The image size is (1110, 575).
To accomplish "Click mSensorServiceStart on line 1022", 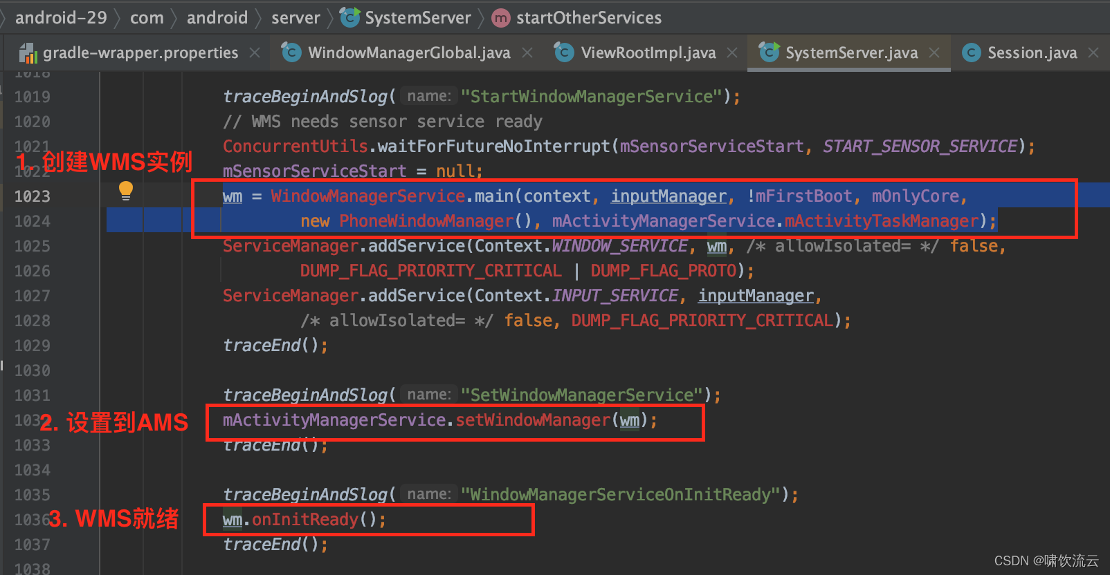I will point(314,171).
